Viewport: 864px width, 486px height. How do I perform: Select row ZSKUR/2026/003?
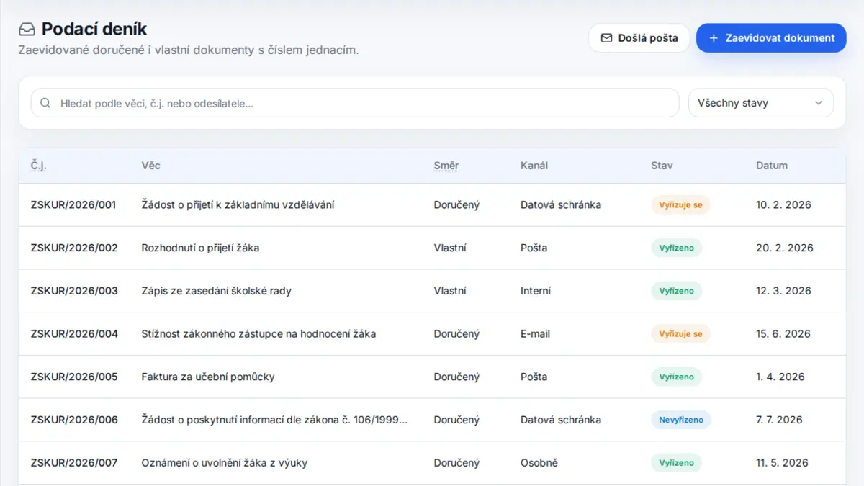(432, 291)
